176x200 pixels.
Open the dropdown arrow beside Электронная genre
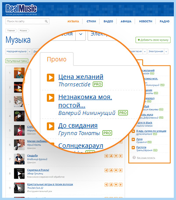tap(166, 51)
